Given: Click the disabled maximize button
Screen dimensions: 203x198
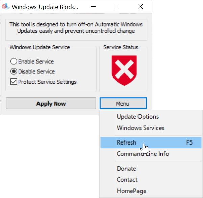Looking at the screenshot, I should coord(117,7).
